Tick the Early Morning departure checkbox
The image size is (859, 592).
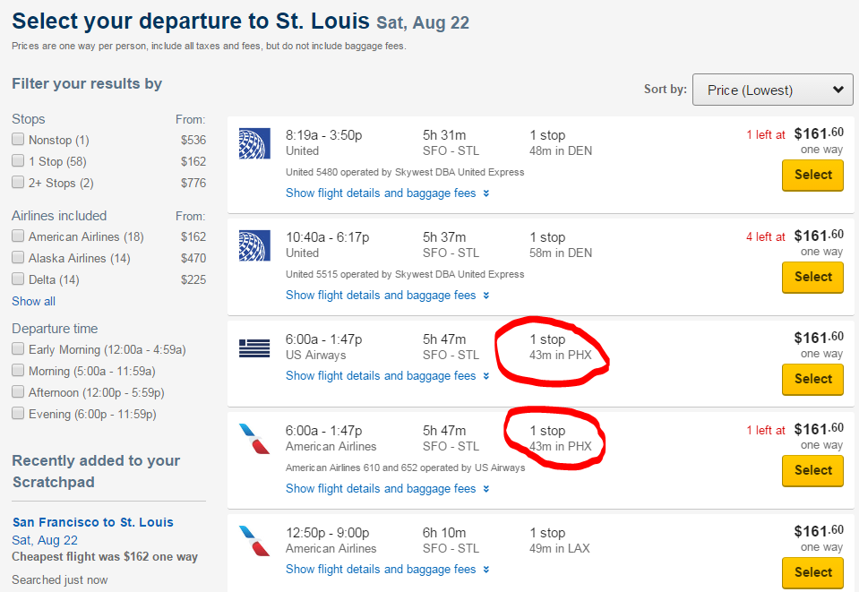(x=18, y=349)
